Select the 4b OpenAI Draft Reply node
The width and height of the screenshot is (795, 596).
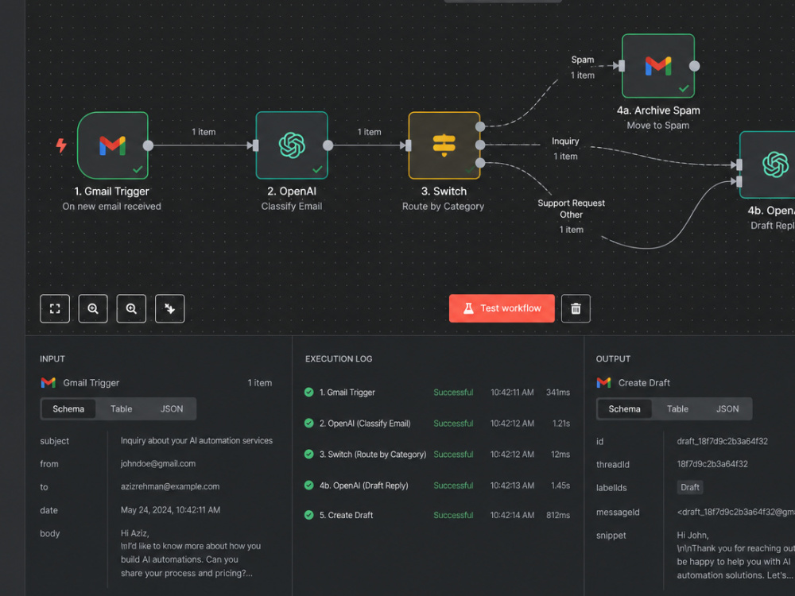[768, 164]
